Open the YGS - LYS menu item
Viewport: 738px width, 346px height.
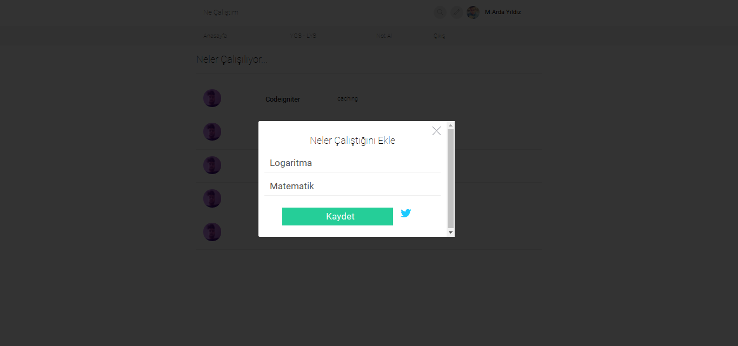click(x=303, y=36)
